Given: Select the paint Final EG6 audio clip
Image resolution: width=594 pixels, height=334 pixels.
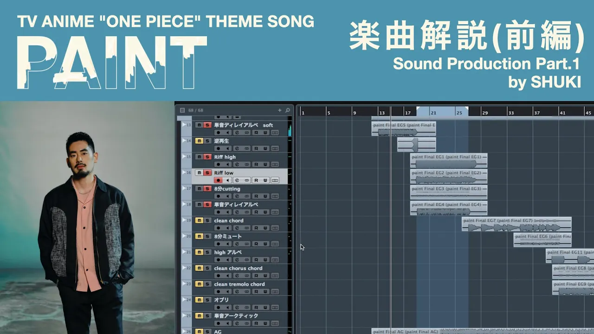Looking at the screenshot, I should tap(542, 240).
